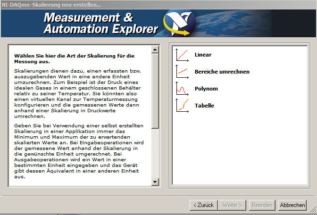Cancel the wizard with Abbrechen
Screen dimensions: 317x215
[292, 205]
